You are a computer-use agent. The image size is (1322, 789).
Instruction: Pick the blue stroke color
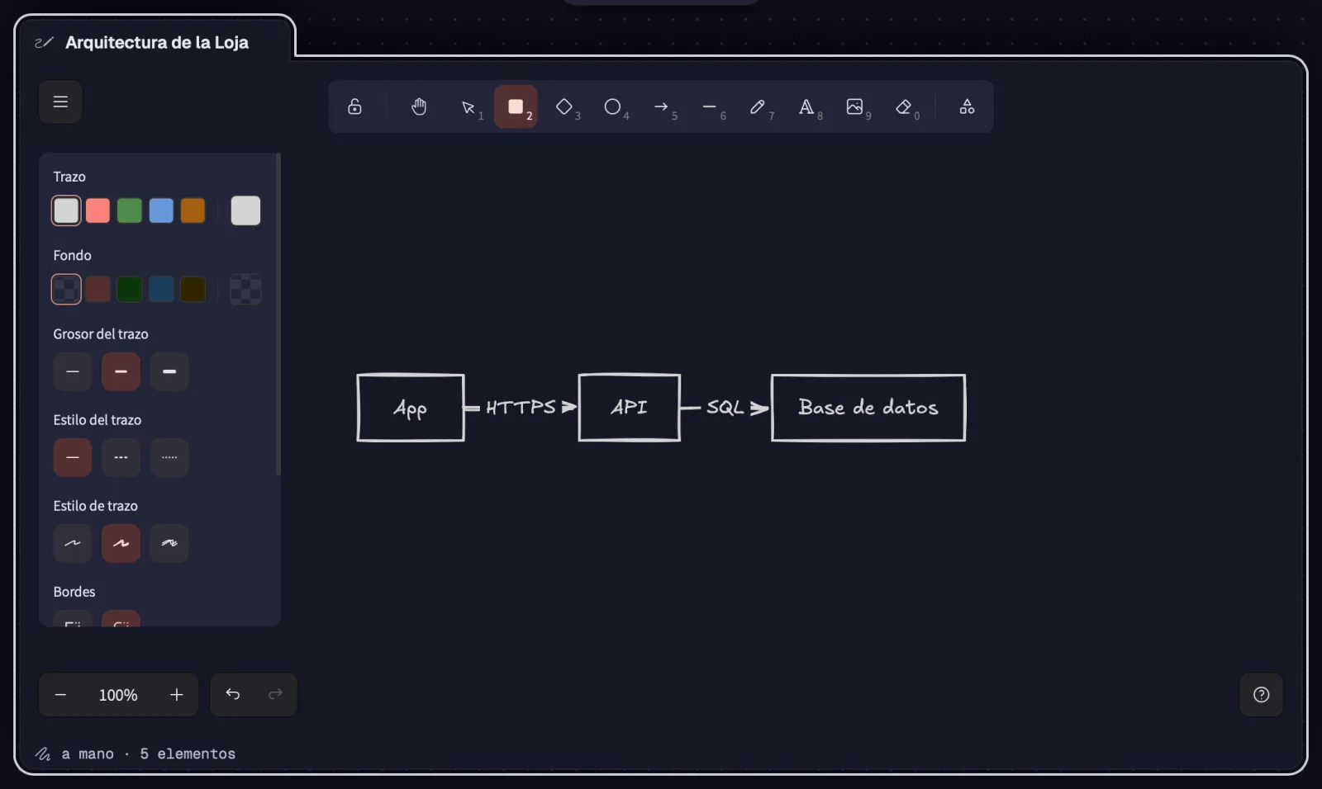pyautogui.click(x=161, y=210)
